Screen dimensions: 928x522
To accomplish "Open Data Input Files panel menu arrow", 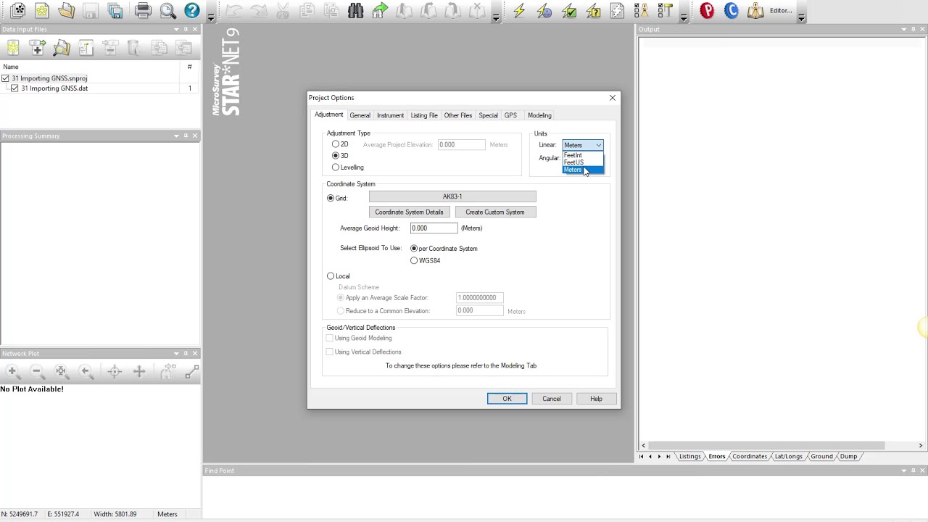I will click(x=176, y=29).
